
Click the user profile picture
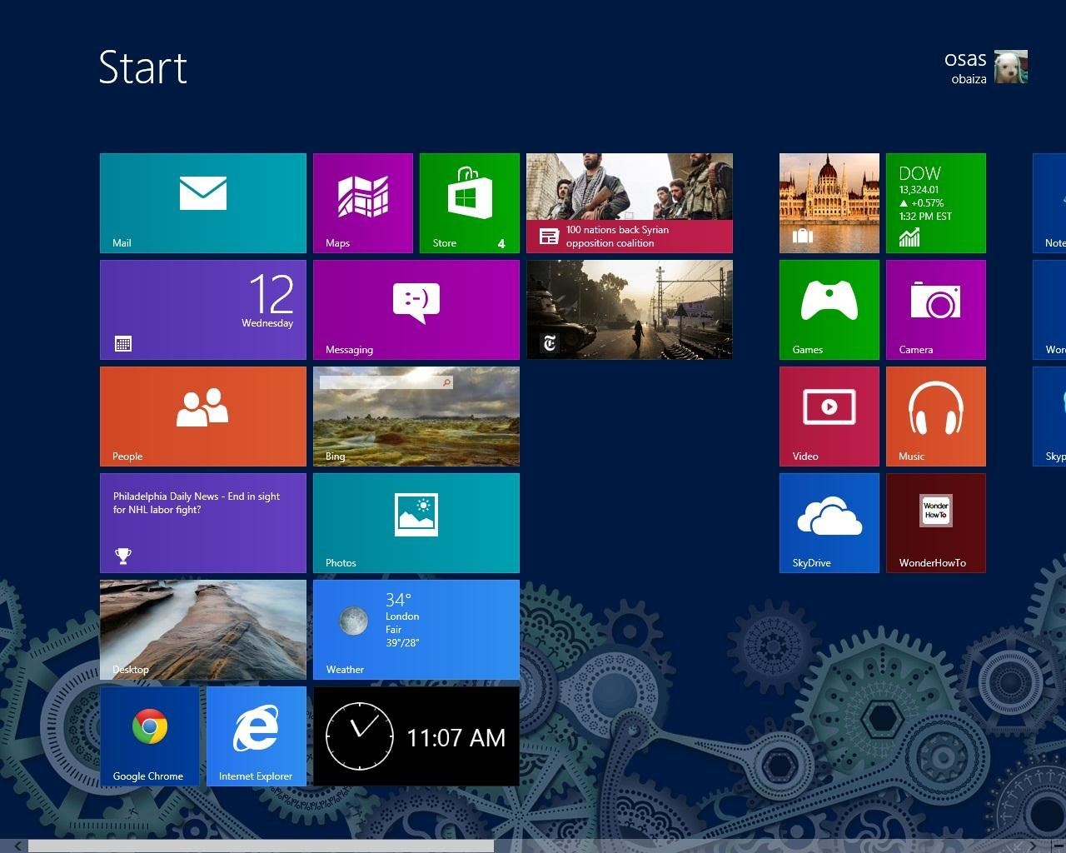click(x=1011, y=67)
